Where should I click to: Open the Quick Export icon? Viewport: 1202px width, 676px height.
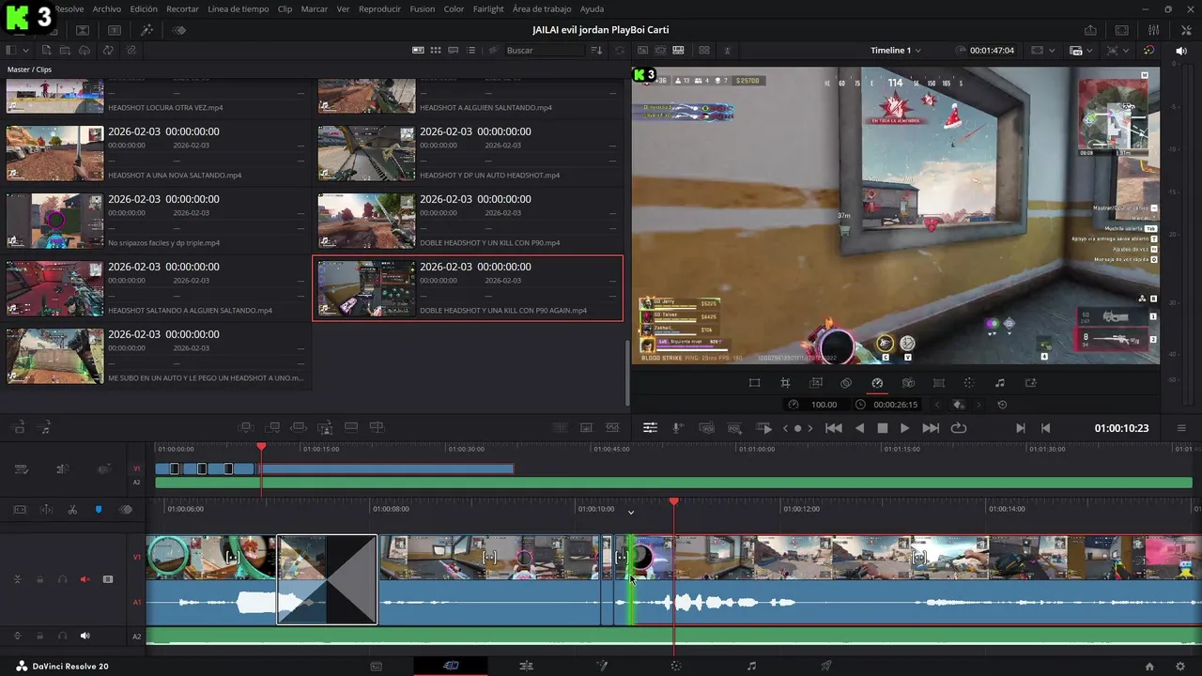1090,30
